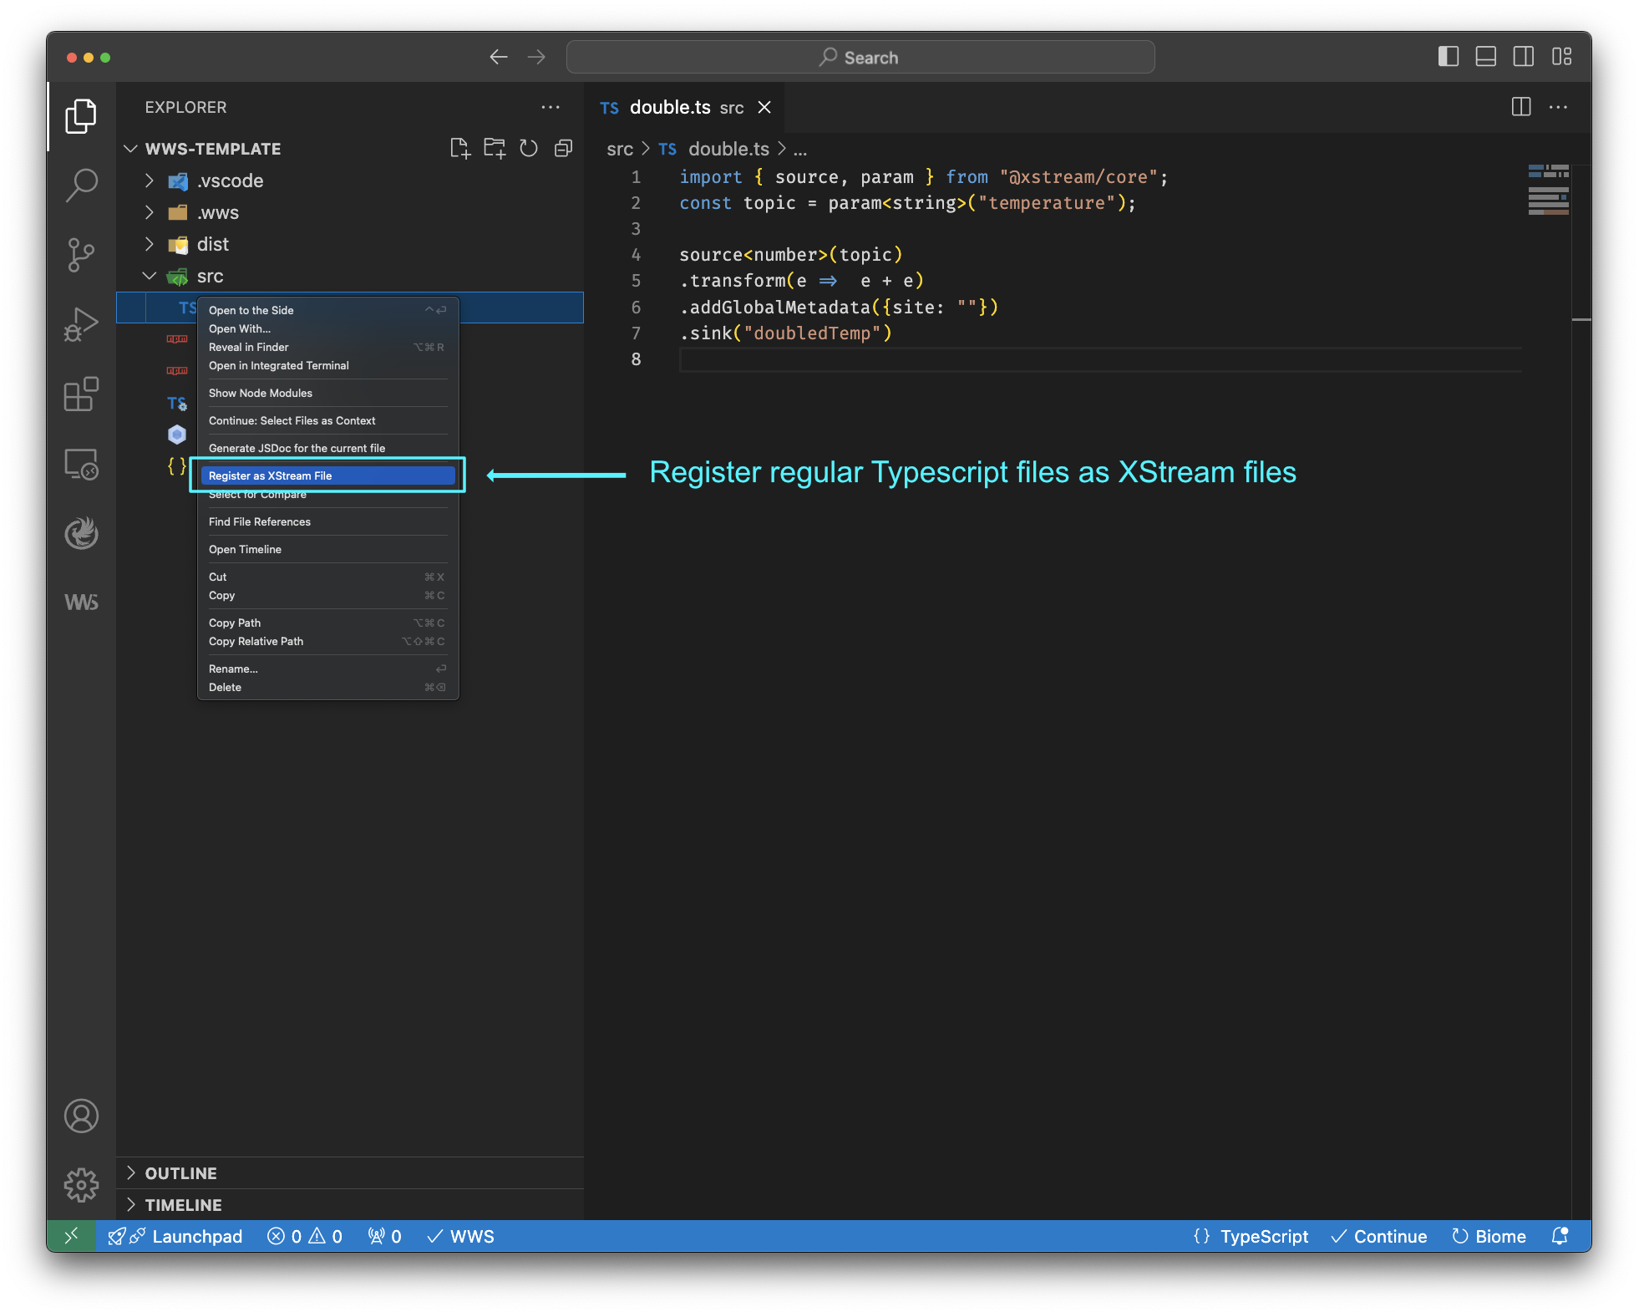This screenshot has width=1639, height=1312.
Task: Close the double.ts editor tab
Action: [x=764, y=107]
